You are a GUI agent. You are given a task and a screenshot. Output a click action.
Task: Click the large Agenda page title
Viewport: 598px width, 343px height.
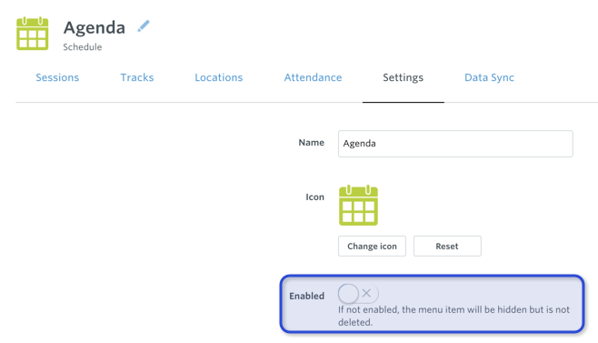point(95,28)
